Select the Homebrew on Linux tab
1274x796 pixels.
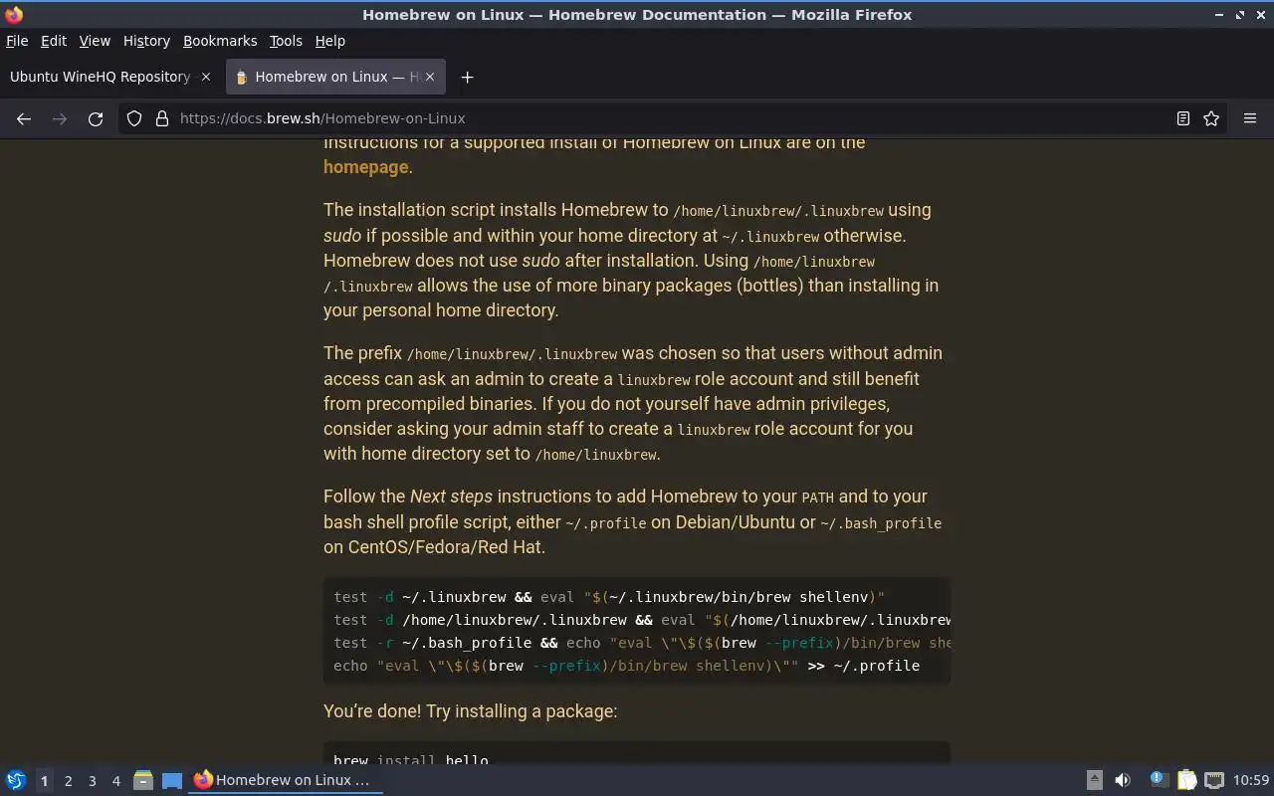coord(335,77)
